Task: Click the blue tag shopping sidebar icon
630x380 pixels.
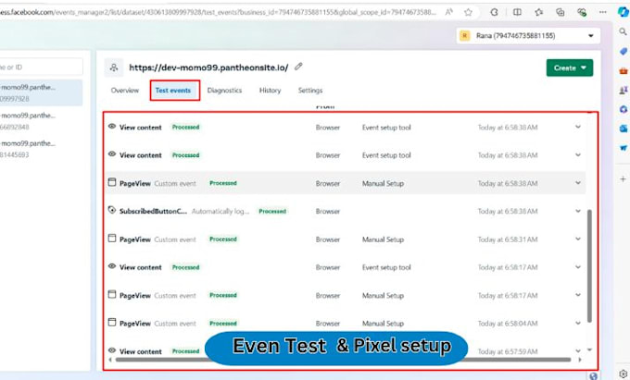Action: pos(624,51)
